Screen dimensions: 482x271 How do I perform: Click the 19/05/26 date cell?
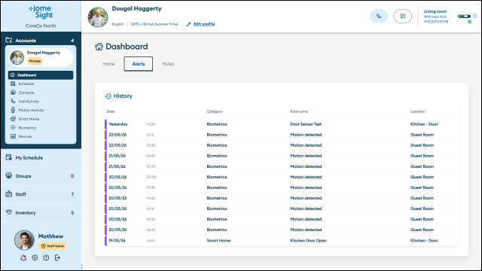(x=117, y=241)
